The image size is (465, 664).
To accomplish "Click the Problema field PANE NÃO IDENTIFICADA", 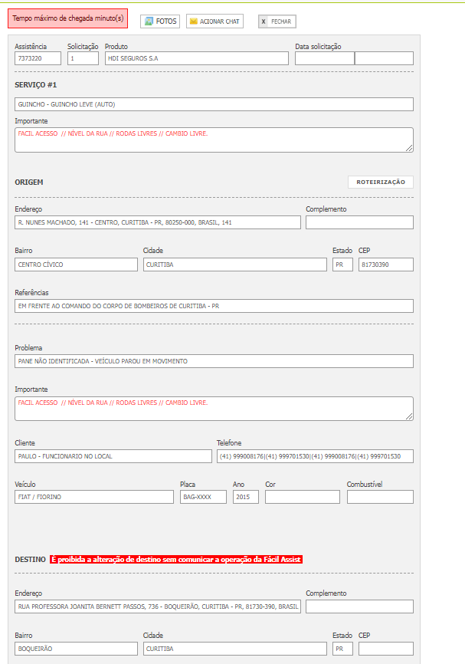I will (214, 361).
